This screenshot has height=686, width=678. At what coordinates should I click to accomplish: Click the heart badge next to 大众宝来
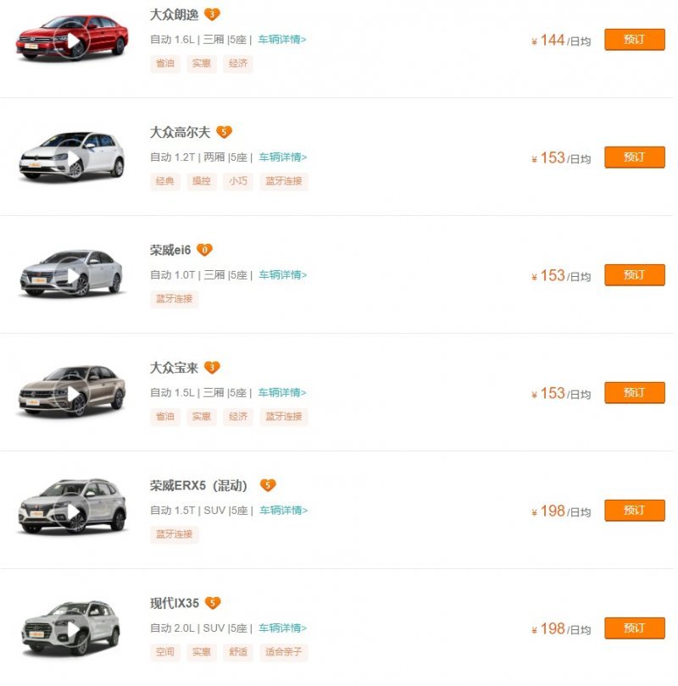coord(212,368)
